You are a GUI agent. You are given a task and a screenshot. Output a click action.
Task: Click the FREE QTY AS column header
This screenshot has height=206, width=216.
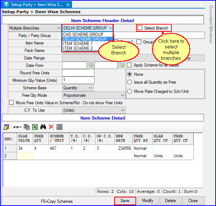(142, 138)
